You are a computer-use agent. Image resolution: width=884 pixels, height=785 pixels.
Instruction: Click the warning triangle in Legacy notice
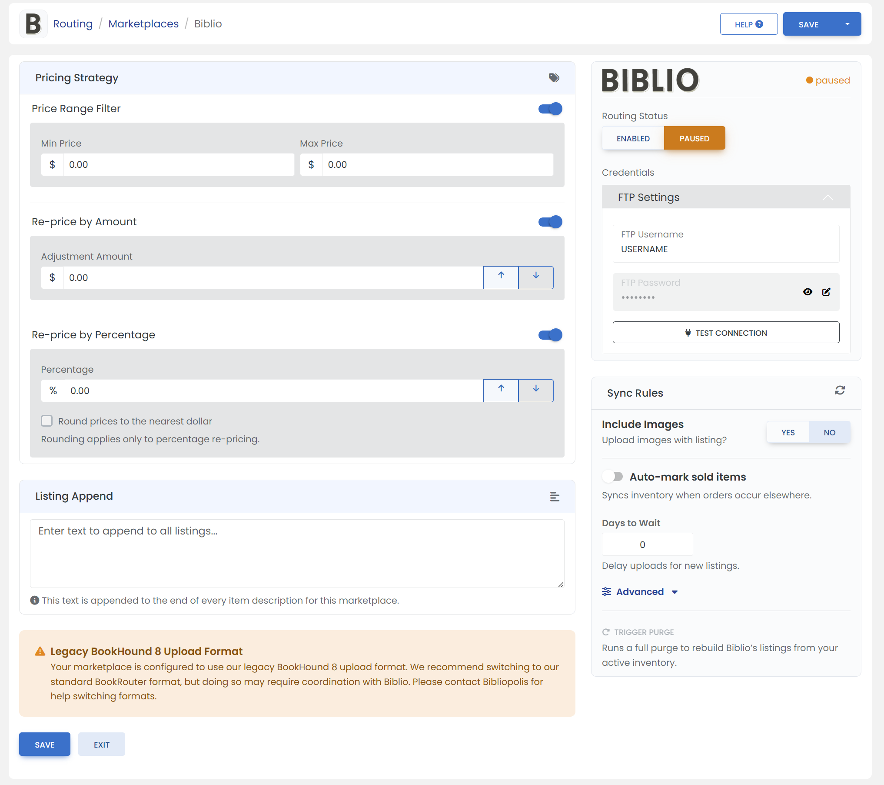coord(40,651)
